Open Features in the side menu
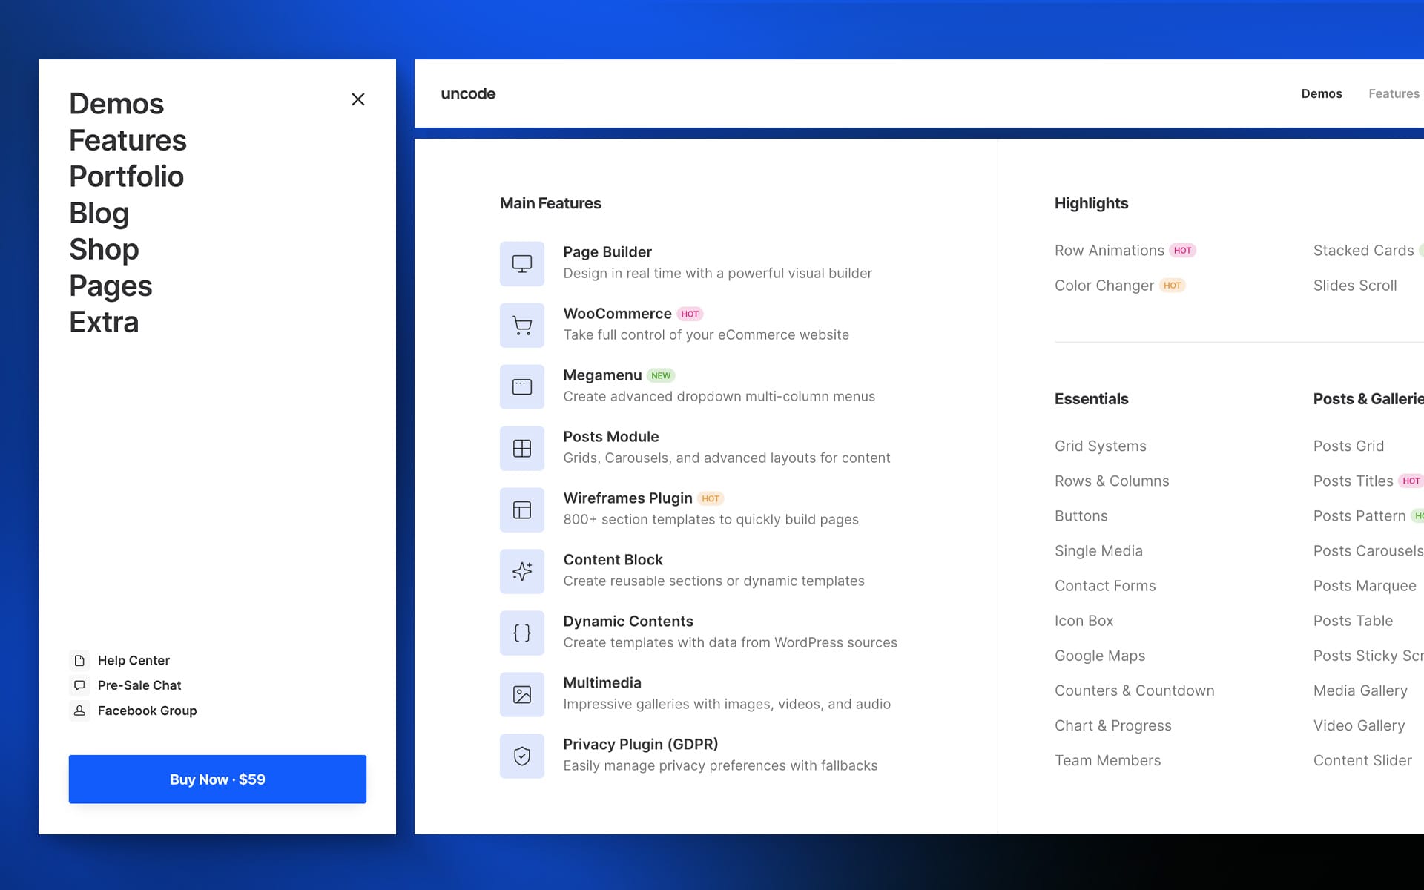The height and width of the screenshot is (890, 1424). (x=128, y=140)
